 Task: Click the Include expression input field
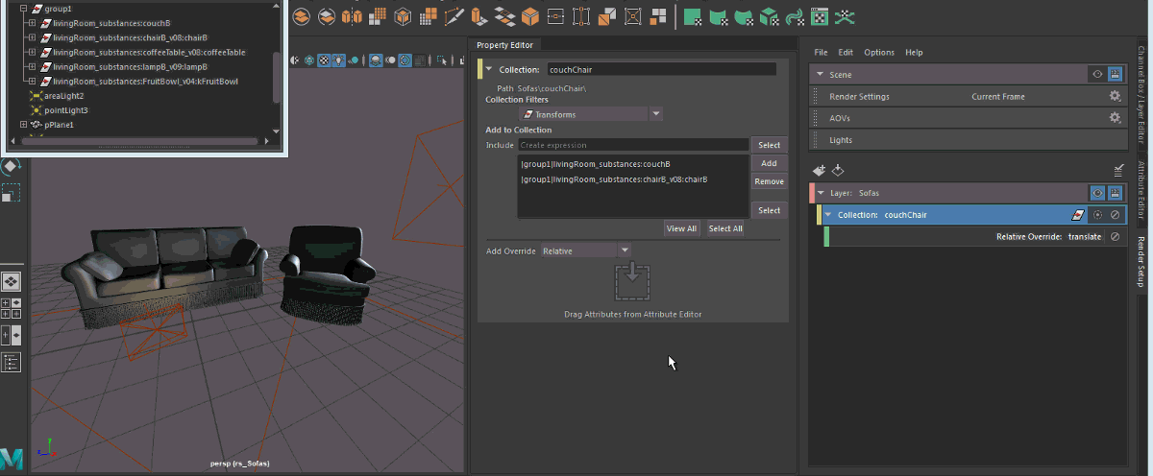[632, 145]
